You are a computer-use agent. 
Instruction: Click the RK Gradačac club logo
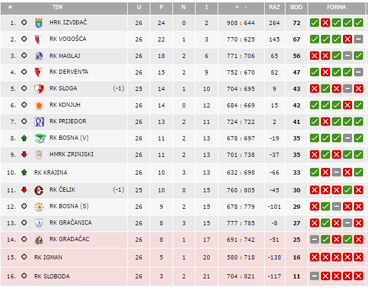[x=39, y=239]
